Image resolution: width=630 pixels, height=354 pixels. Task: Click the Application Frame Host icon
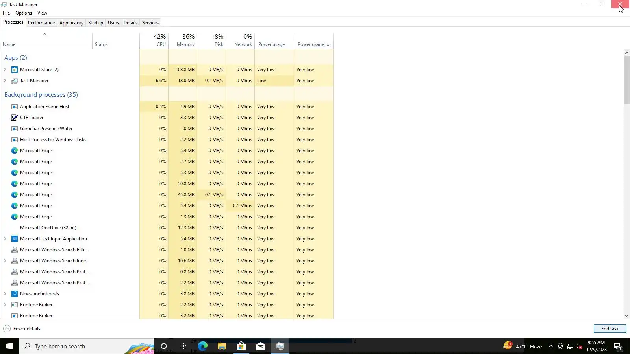click(x=15, y=107)
